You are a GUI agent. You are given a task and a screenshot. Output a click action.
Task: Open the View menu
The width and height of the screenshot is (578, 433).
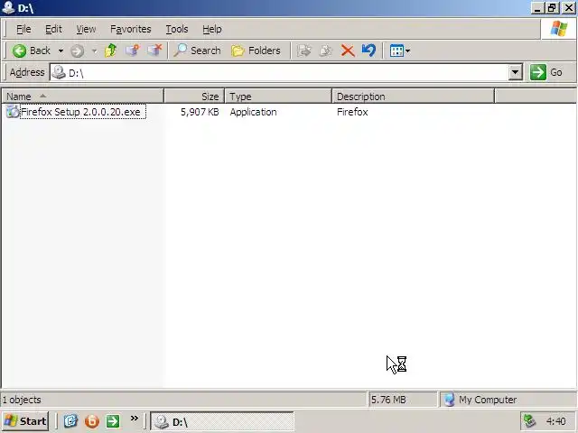[x=86, y=29]
